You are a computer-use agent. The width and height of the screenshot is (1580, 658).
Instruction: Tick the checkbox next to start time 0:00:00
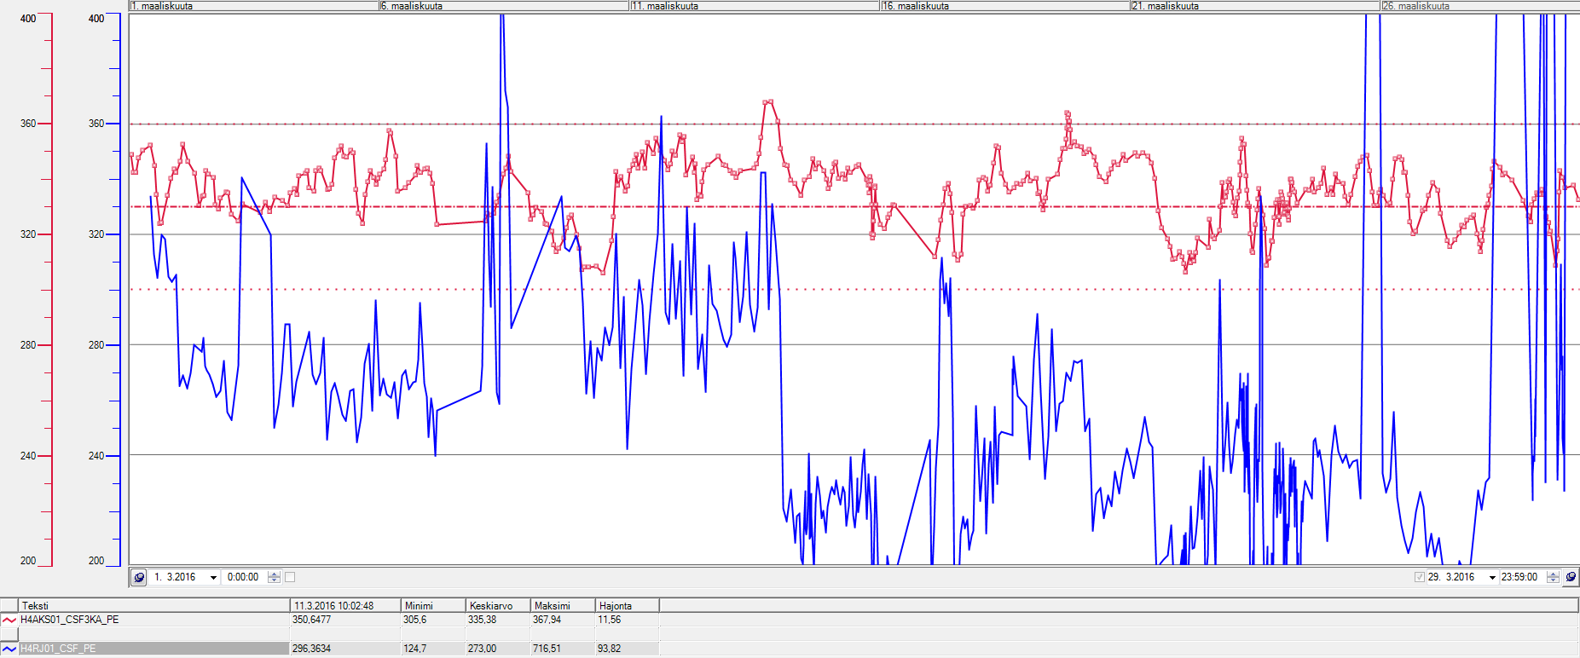[290, 577]
